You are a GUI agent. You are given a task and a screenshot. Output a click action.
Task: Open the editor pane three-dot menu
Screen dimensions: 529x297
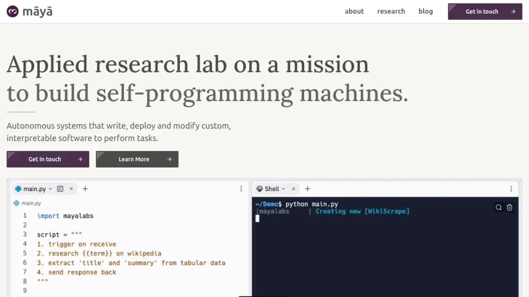pyautogui.click(x=241, y=189)
